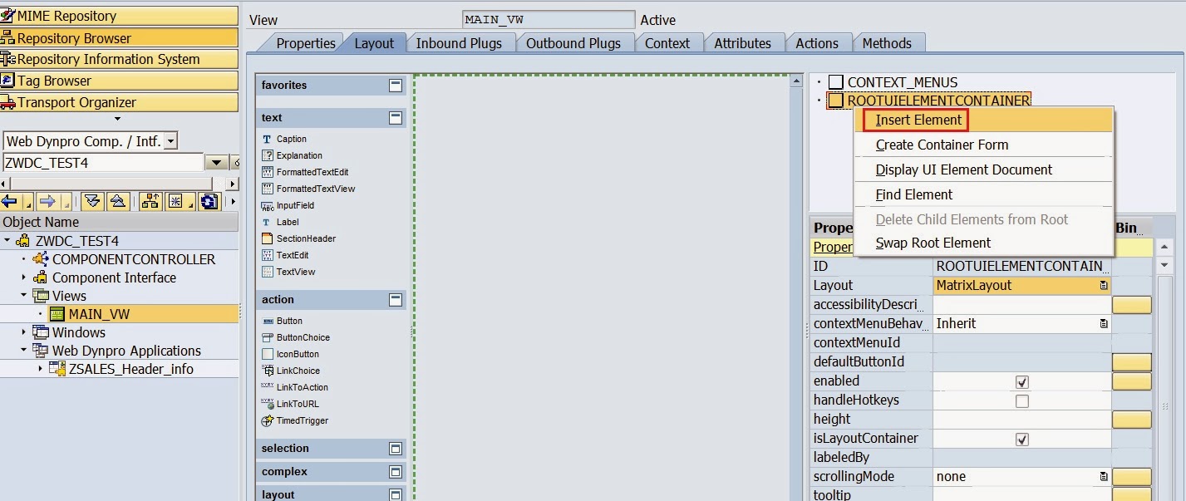
Task: Enable the handleHotkeys checkbox
Action: (x=1024, y=400)
